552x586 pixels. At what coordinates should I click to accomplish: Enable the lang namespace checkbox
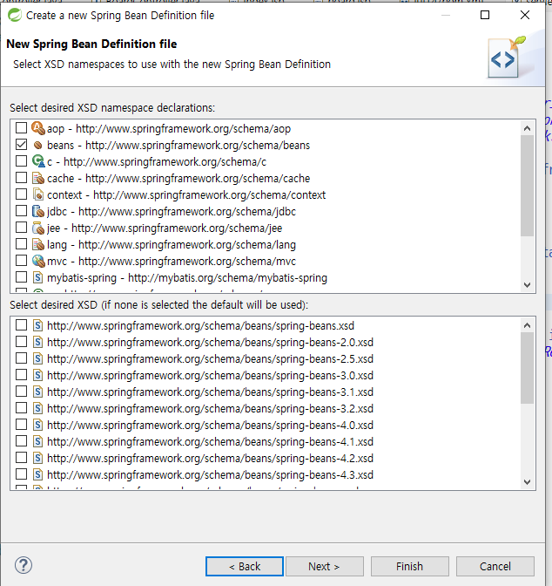(x=21, y=243)
